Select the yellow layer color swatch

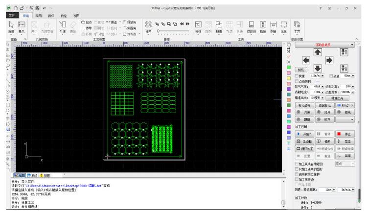click(289, 78)
